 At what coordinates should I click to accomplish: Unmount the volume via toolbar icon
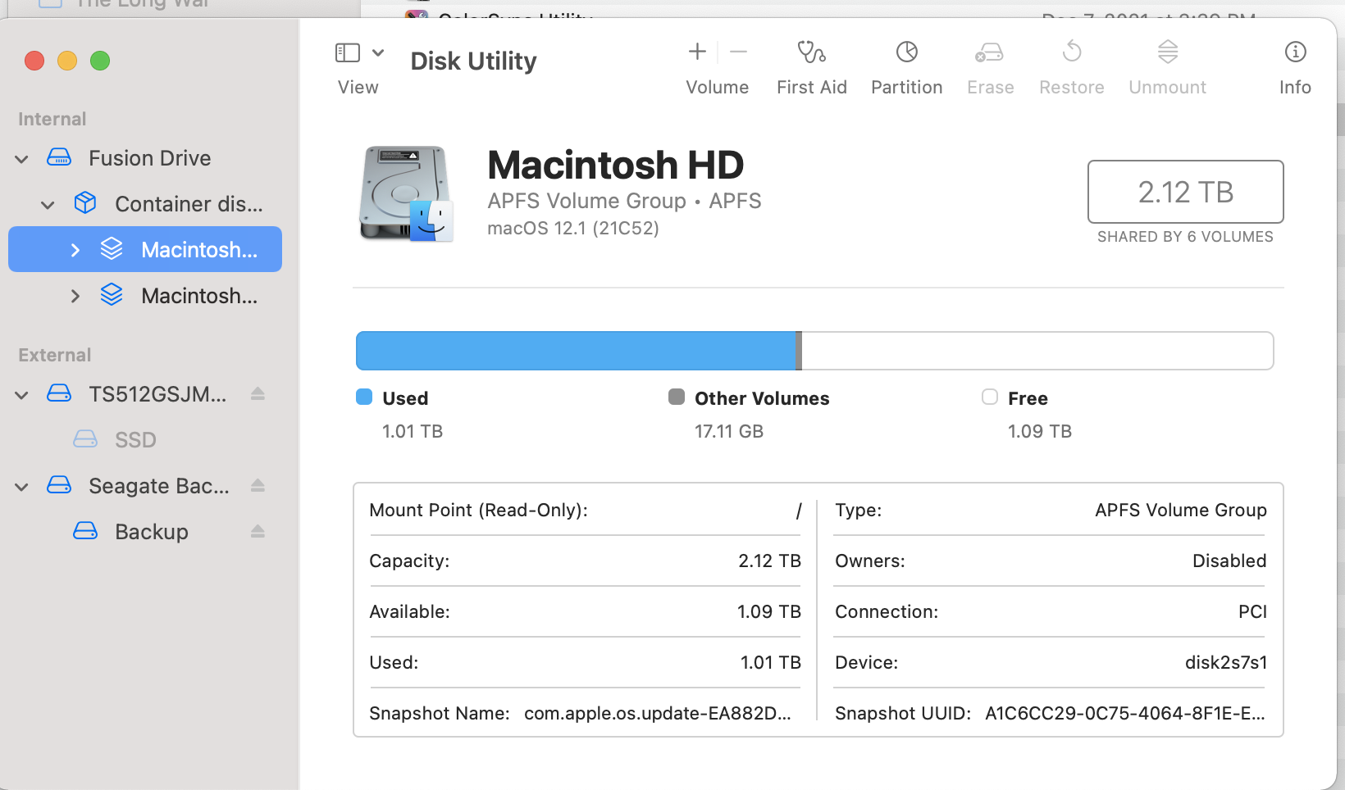(1168, 52)
